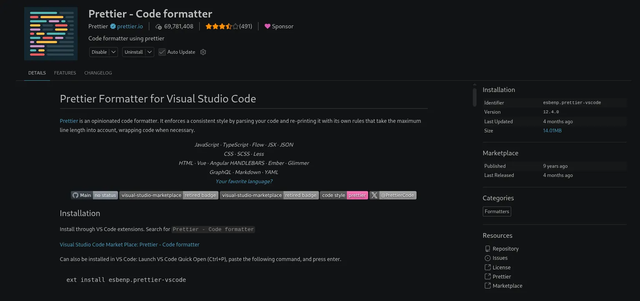Click the Last Released '4 months ago' value

click(x=558, y=175)
